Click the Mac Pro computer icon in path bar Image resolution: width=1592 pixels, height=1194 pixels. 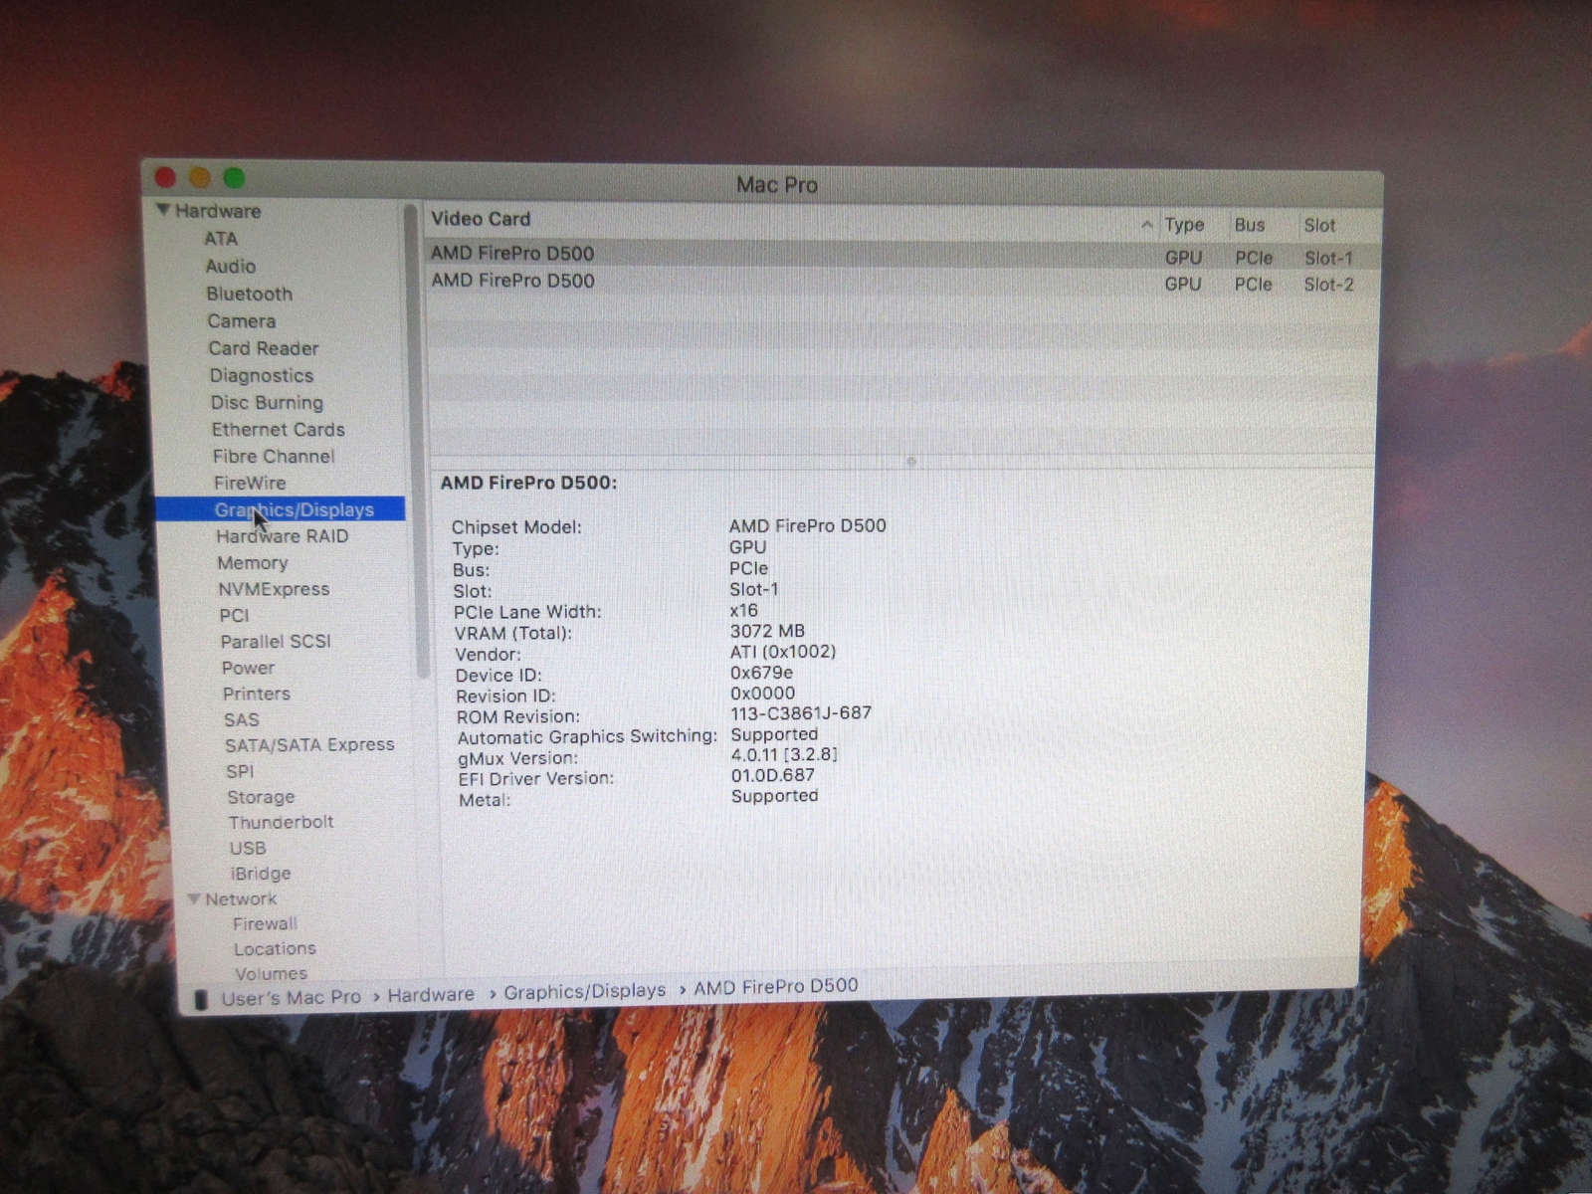[x=201, y=999]
